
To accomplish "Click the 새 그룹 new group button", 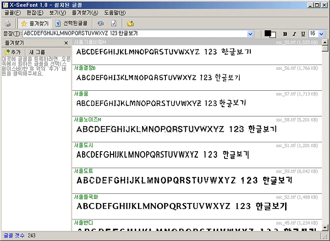I will click(x=37, y=52).
